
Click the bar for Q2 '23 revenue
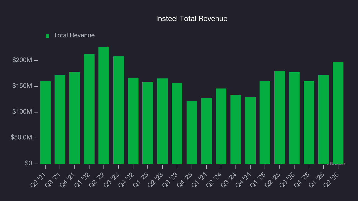pos(162,121)
